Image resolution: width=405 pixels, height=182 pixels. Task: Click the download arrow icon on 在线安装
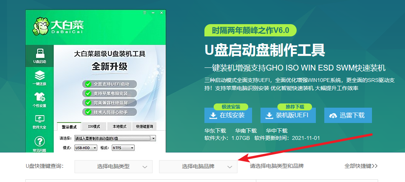[212, 115]
